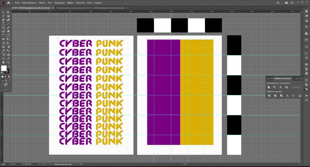Select the Line Segment tool
The width and height of the screenshot is (310, 167).
coord(8,24)
